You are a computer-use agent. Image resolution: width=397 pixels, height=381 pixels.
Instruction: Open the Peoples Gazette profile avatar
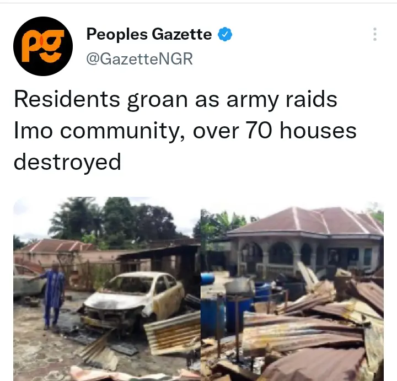(43, 46)
